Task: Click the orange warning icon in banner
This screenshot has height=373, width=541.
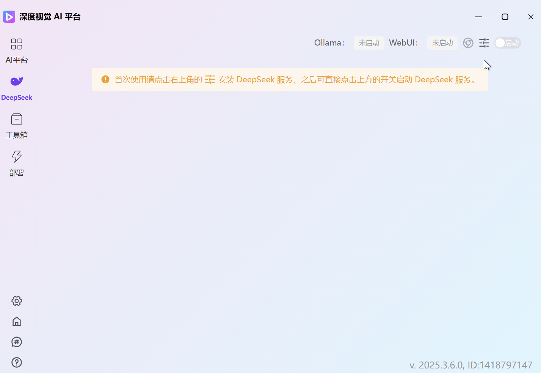Action: (105, 79)
